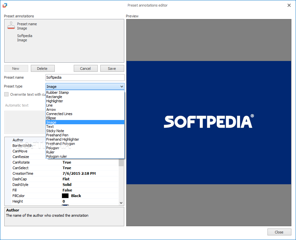This screenshot has height=240, width=296.
Task: Click the Automatic text box
Action: tap(25, 122)
